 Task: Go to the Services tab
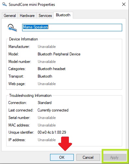[45, 16]
